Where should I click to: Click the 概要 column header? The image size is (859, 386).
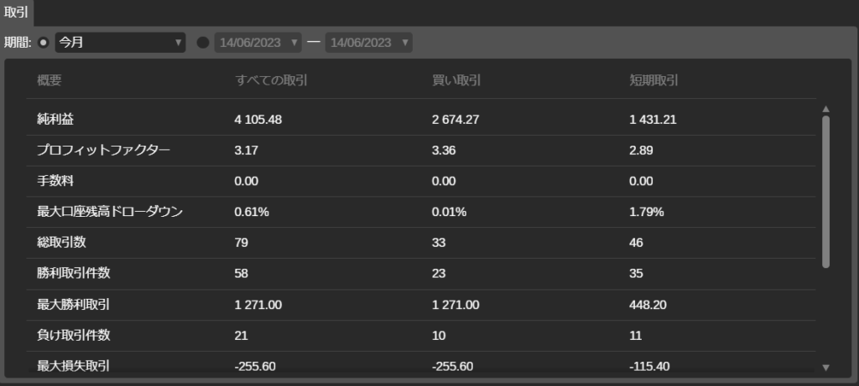tap(49, 81)
